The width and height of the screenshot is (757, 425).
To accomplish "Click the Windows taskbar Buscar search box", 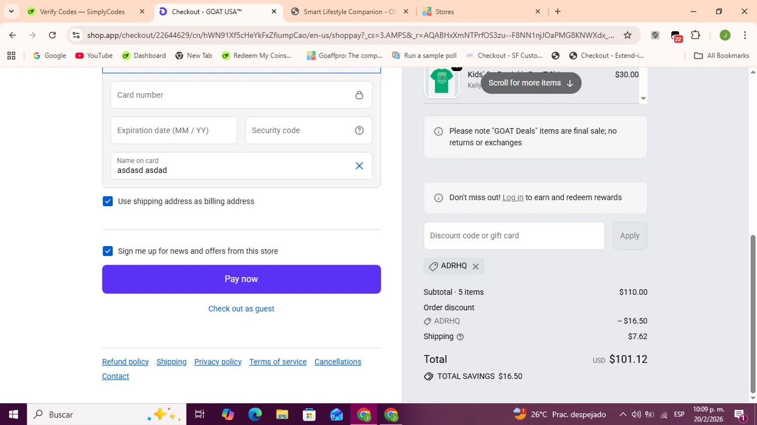I will [x=106, y=414].
